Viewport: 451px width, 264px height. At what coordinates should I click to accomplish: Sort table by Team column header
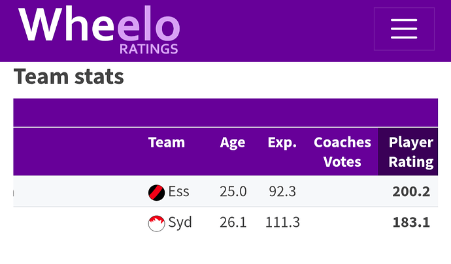[167, 142]
